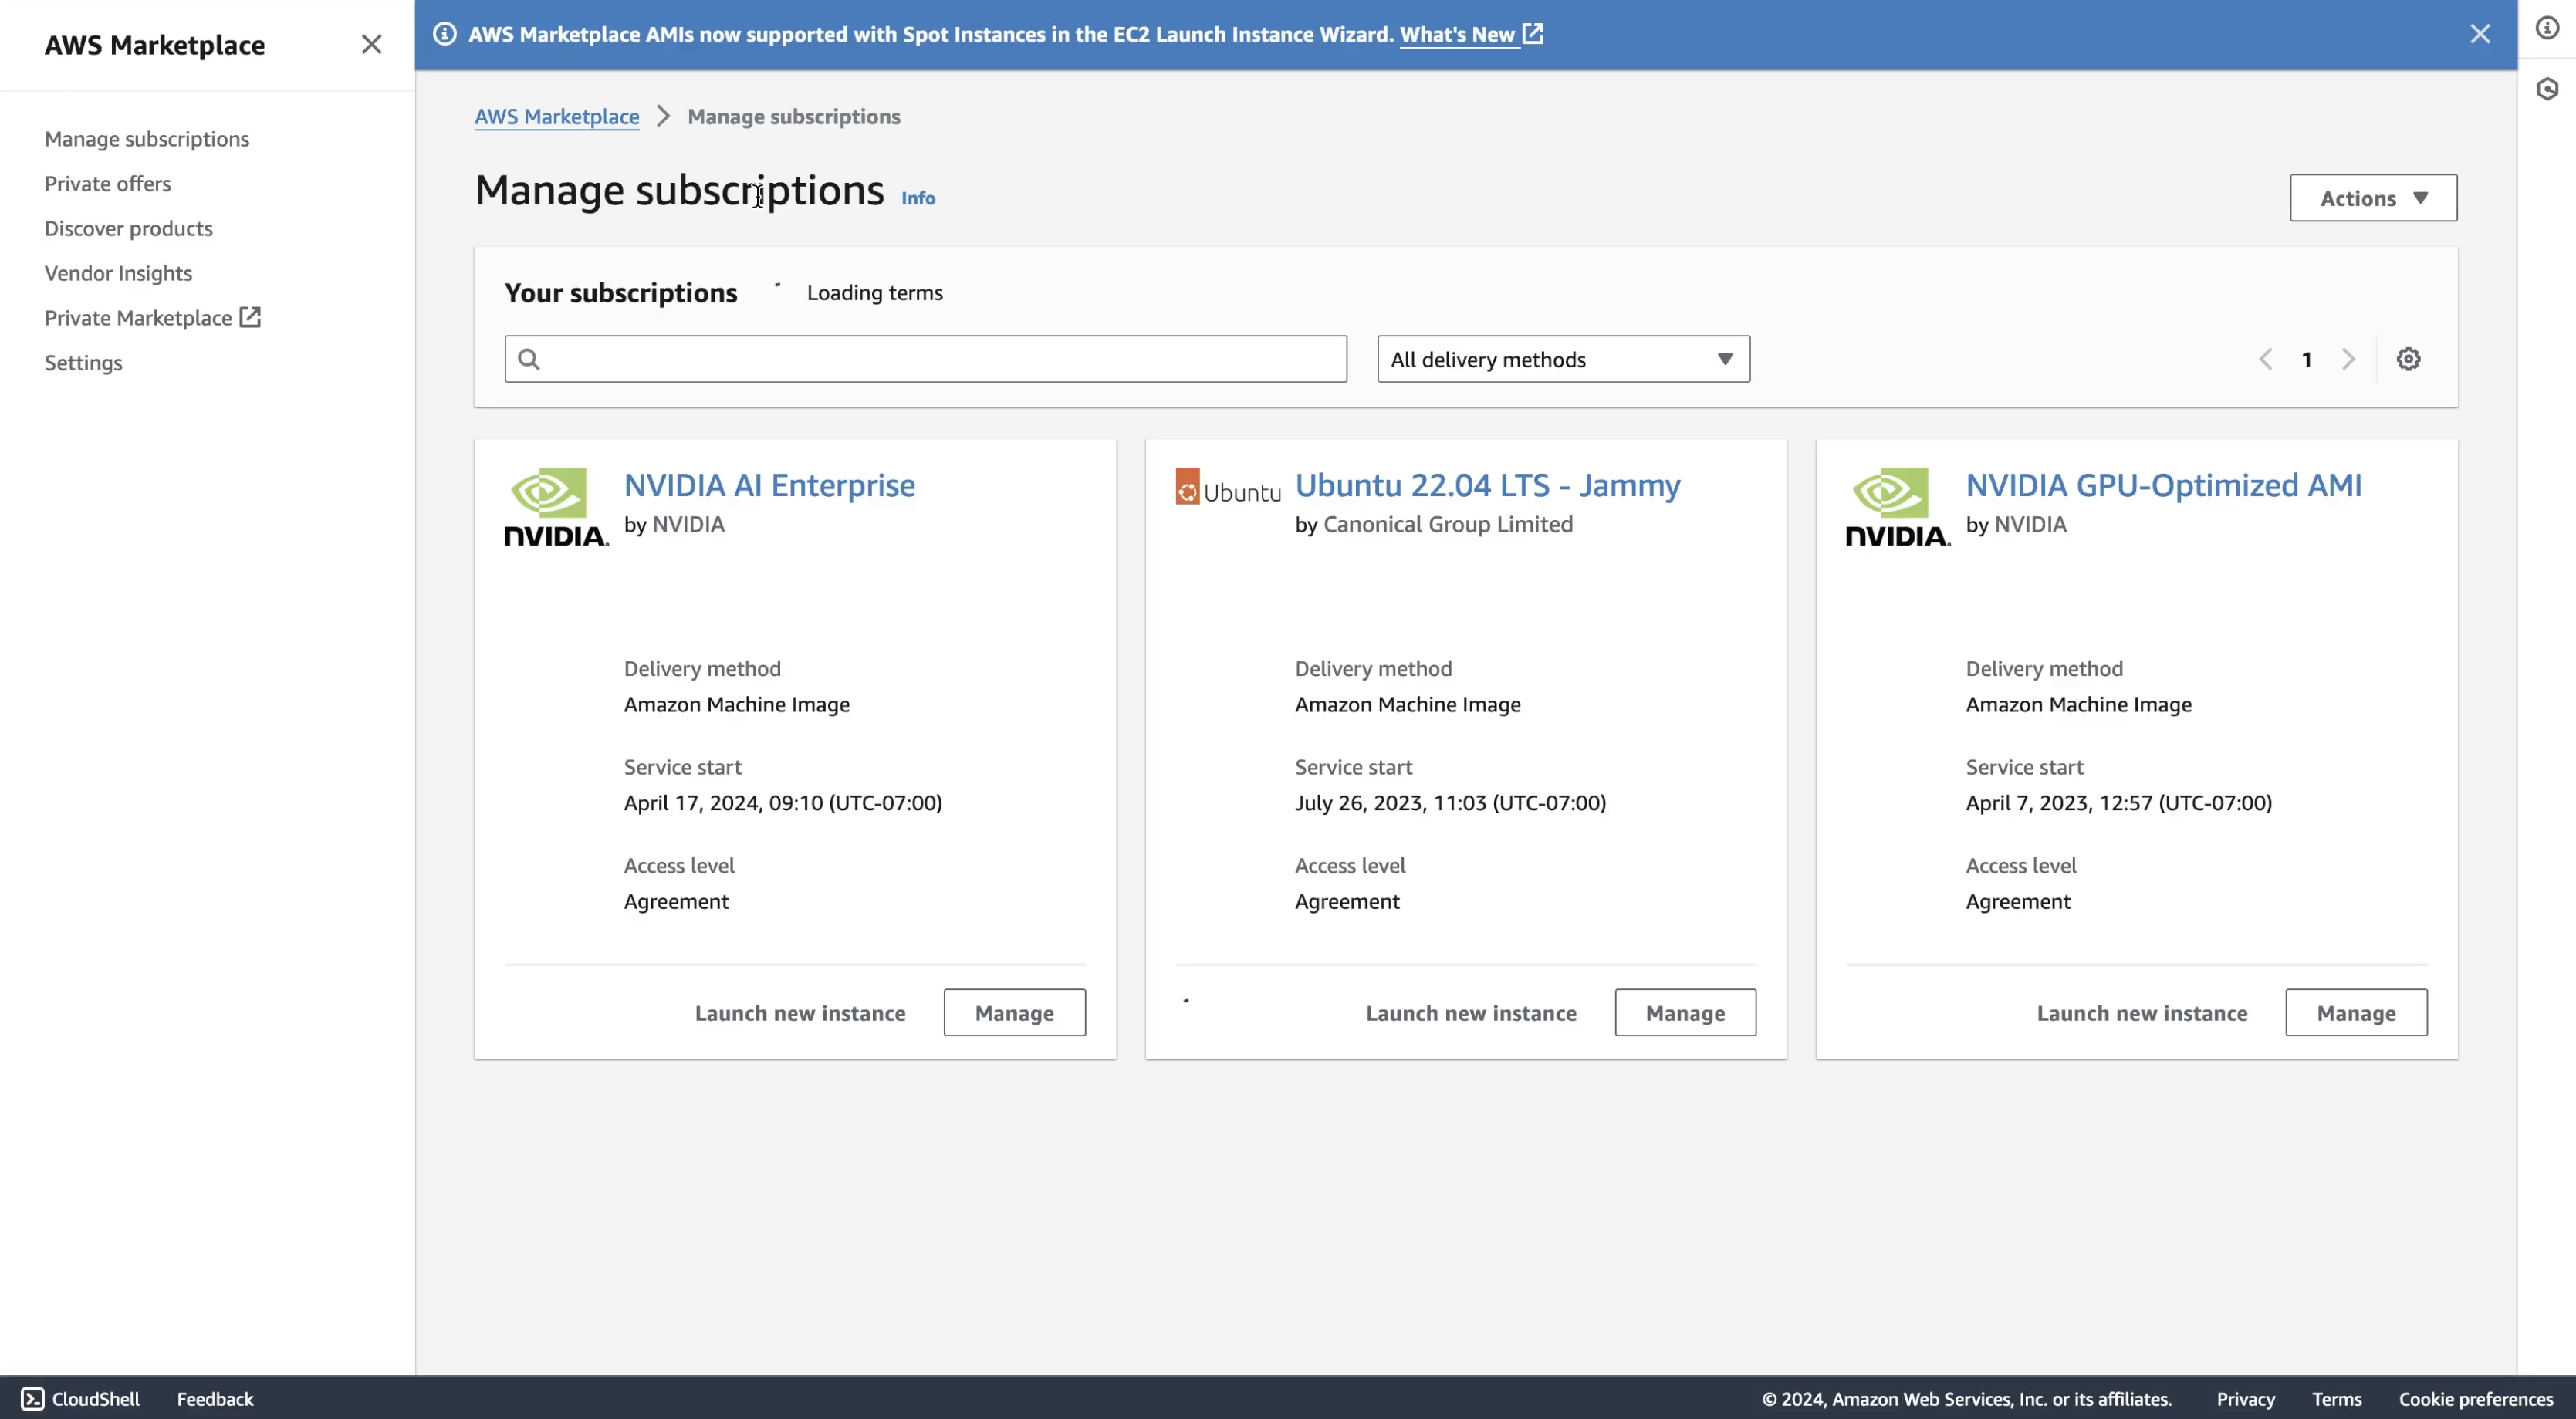Click the Ubuntu product logo
The width and height of the screenshot is (2576, 1419).
pos(1228,488)
